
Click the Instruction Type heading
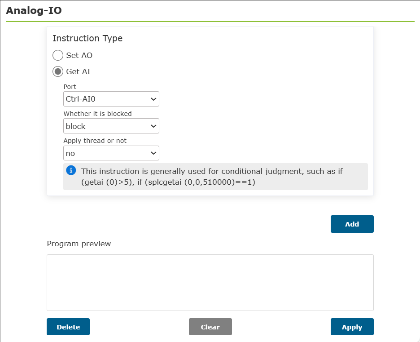87,38
